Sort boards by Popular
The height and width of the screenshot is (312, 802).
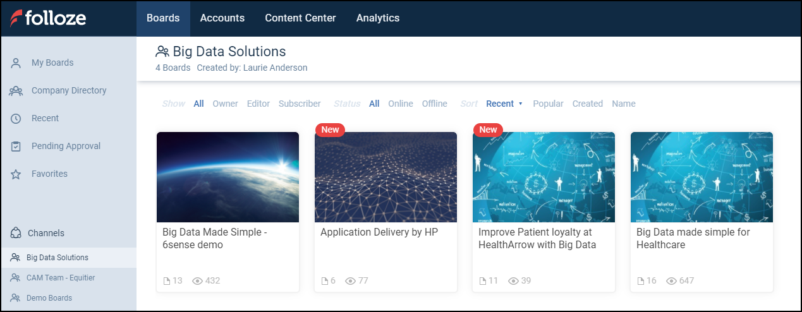pyautogui.click(x=548, y=104)
